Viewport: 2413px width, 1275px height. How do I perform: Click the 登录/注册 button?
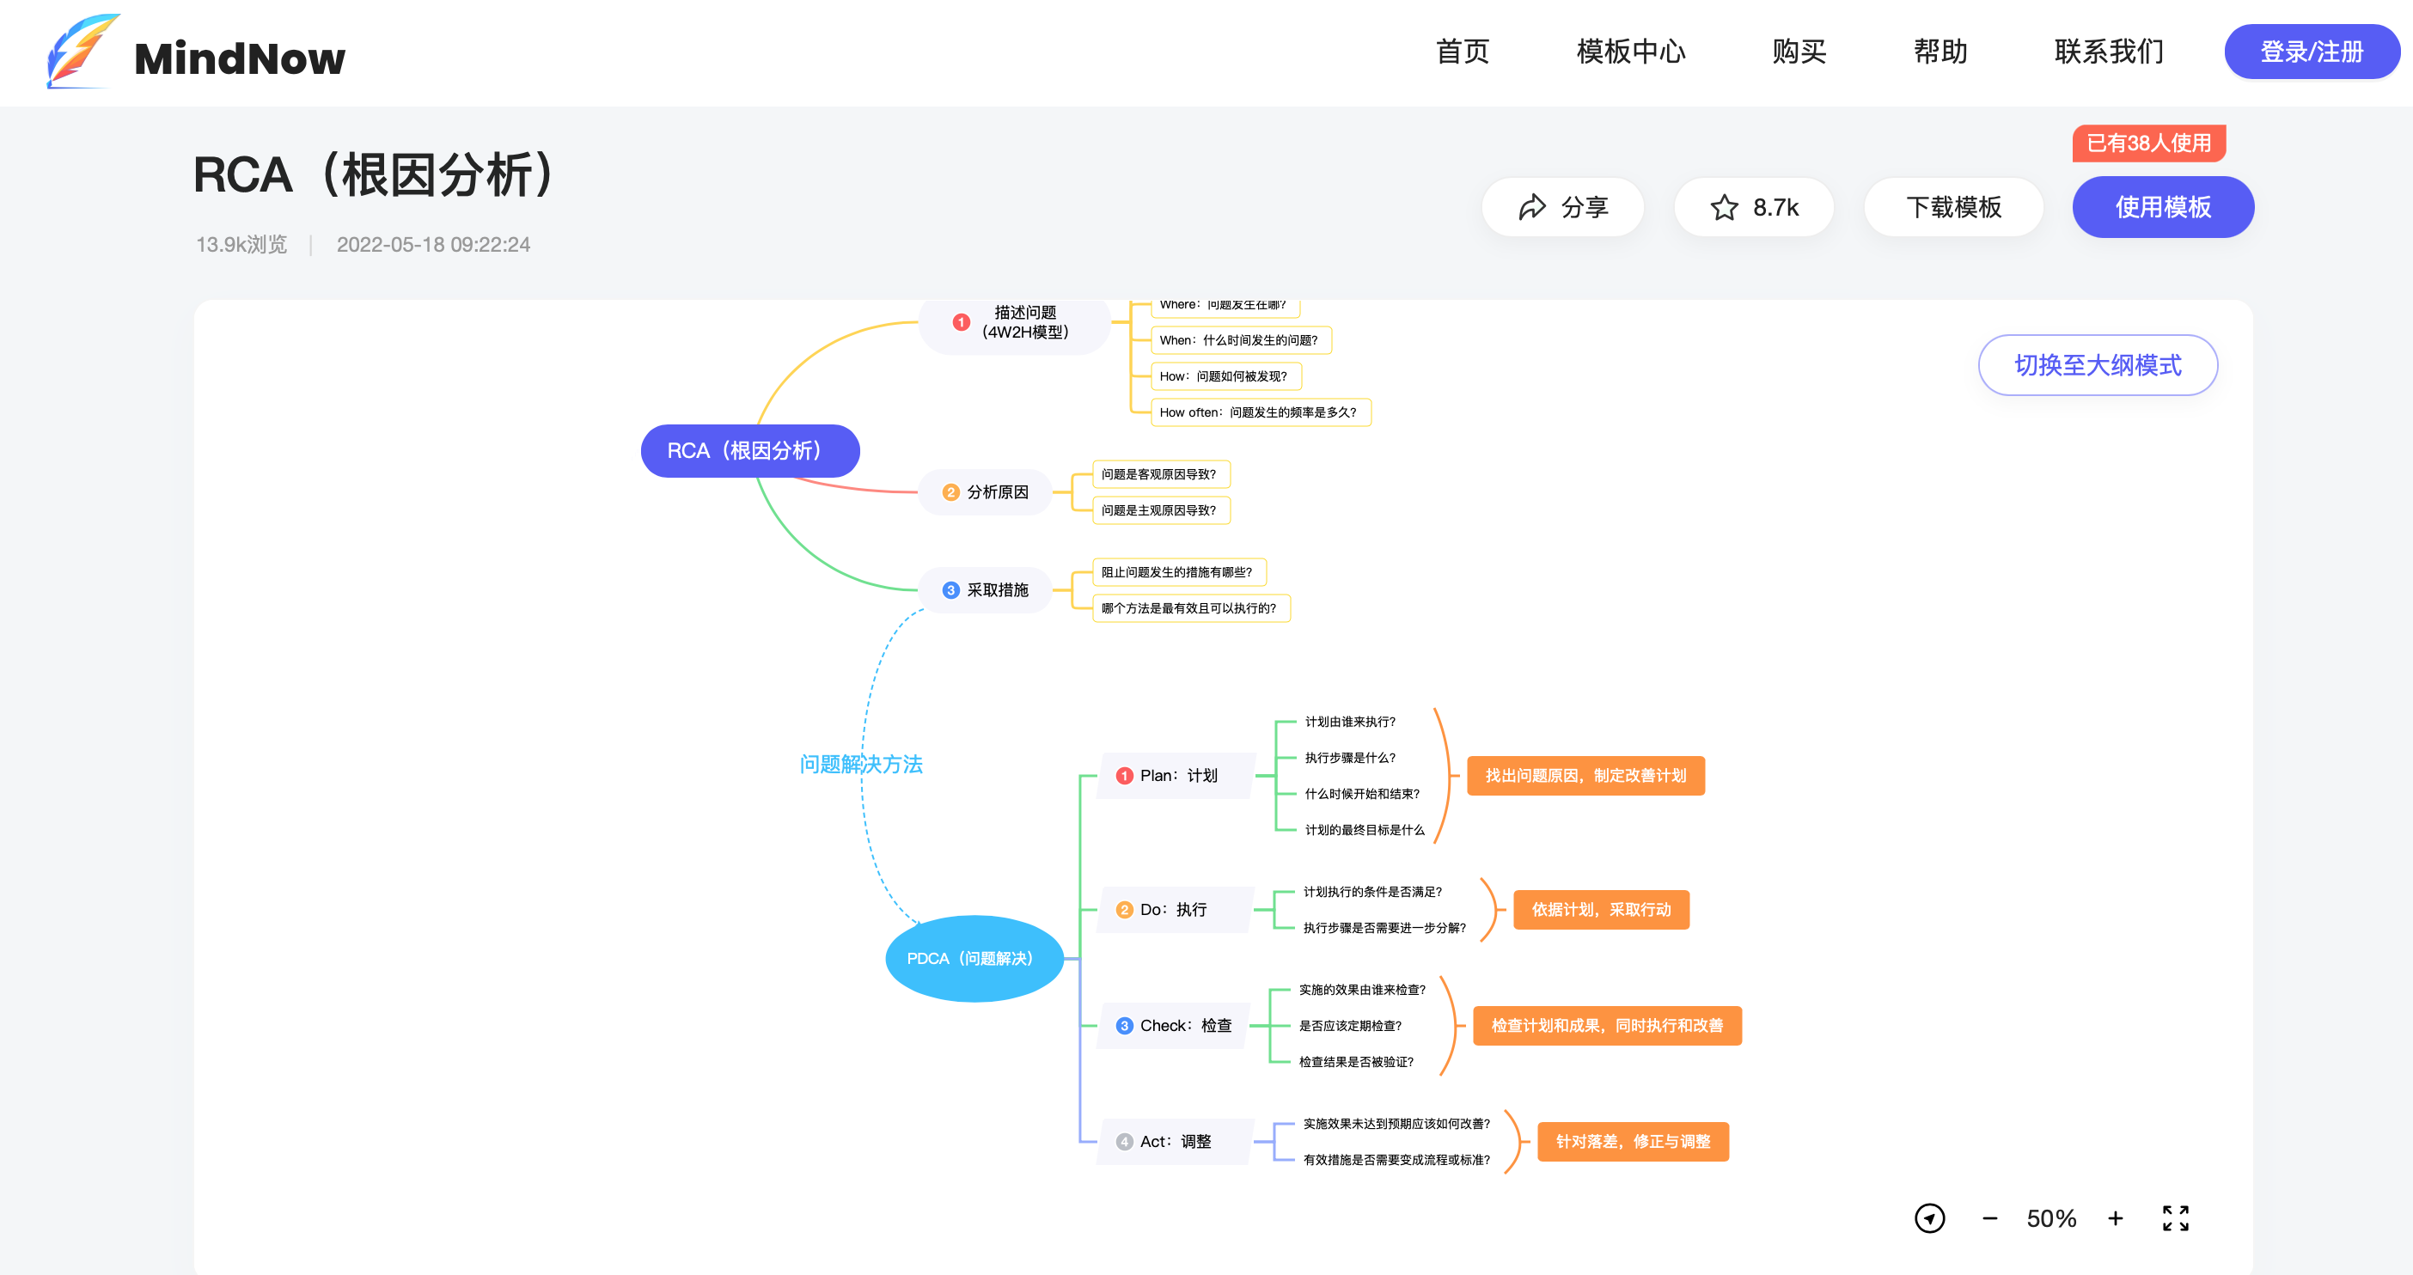[x=2311, y=52]
